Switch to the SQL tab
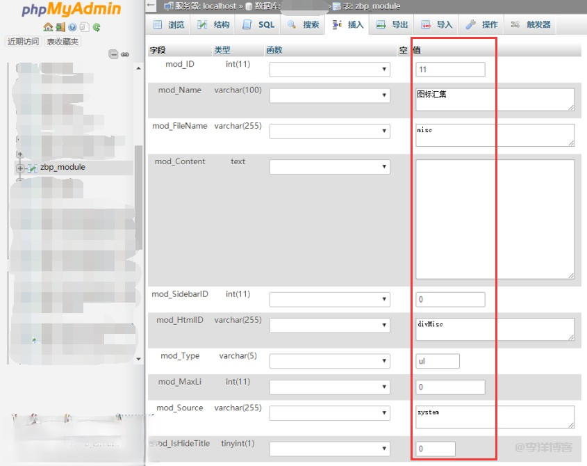Viewport: 587px width, 466px height. 257,24
